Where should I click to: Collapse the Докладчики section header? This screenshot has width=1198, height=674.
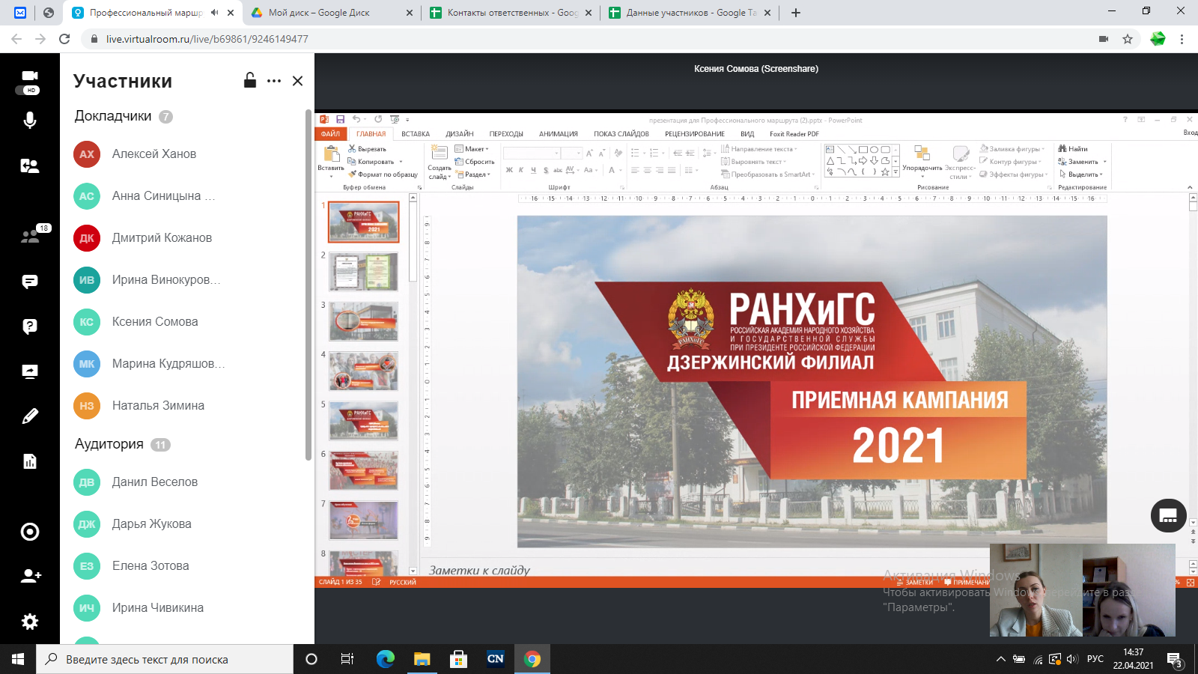pyautogui.click(x=124, y=116)
